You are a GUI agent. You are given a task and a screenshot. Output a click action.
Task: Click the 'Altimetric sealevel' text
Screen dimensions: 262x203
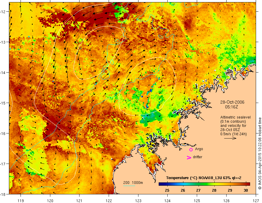(236, 117)
